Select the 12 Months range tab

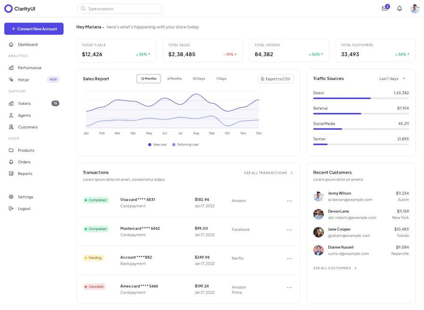point(148,79)
